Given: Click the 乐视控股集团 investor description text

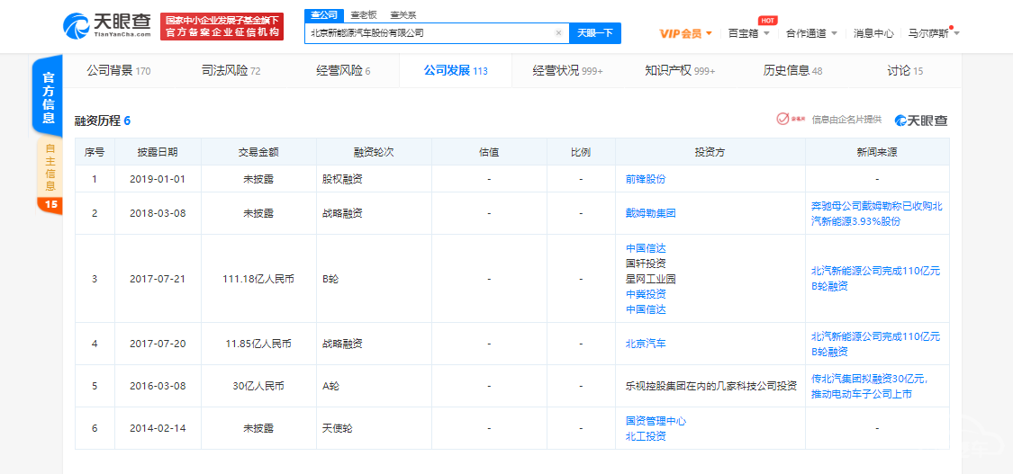Looking at the screenshot, I should 711,386.
